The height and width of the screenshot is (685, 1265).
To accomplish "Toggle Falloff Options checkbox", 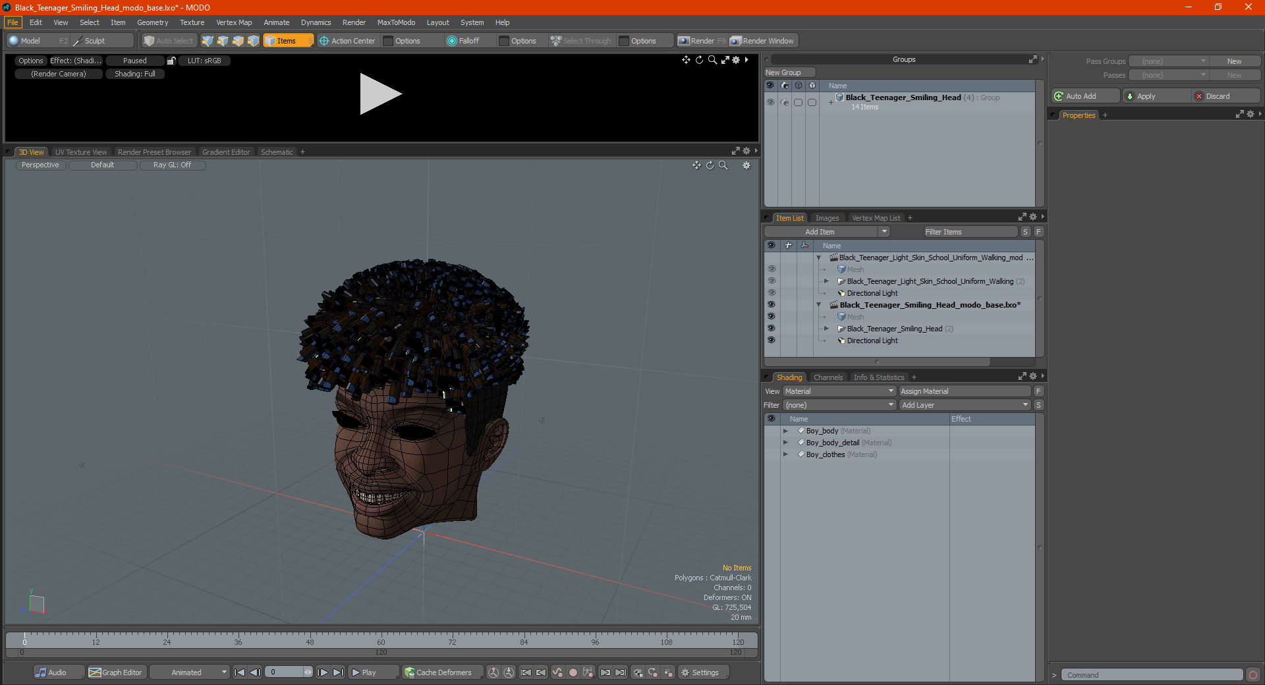I will 504,41.
